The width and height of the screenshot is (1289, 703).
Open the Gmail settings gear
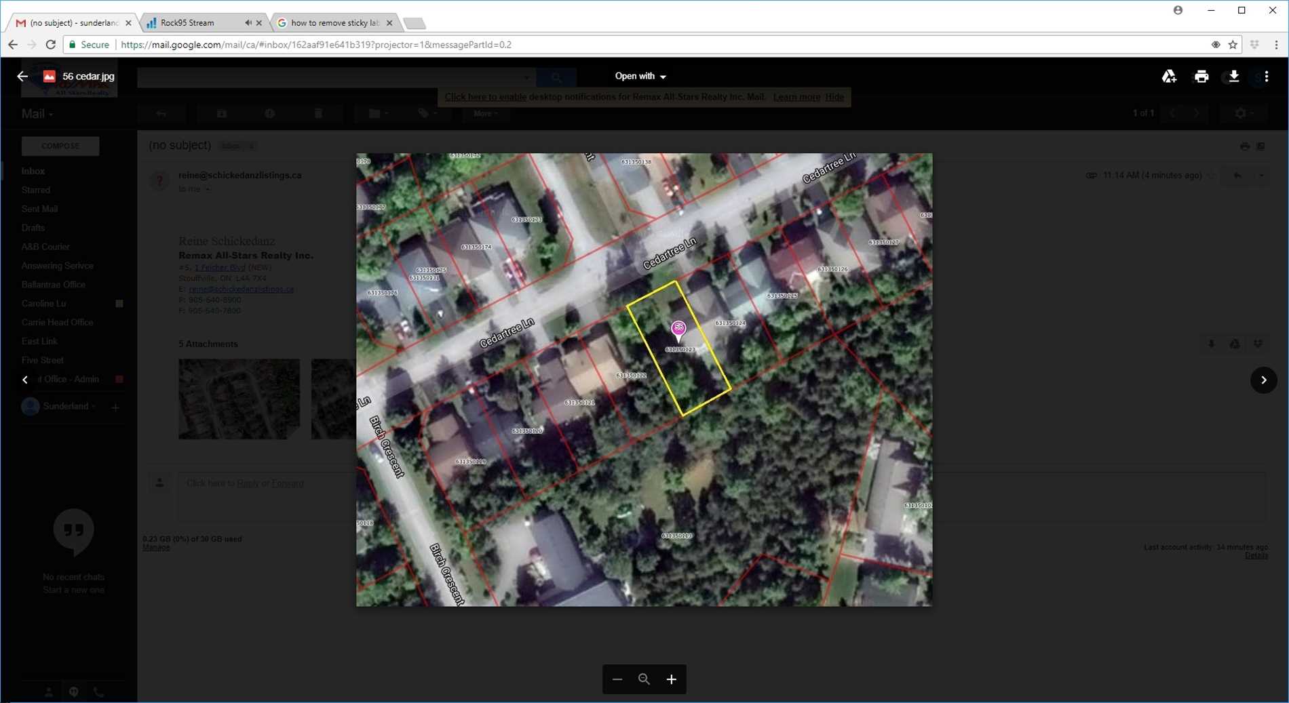click(1244, 114)
